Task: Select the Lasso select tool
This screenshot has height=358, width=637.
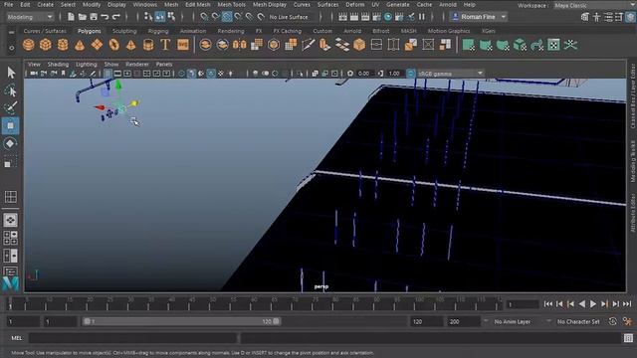Action: point(11,90)
